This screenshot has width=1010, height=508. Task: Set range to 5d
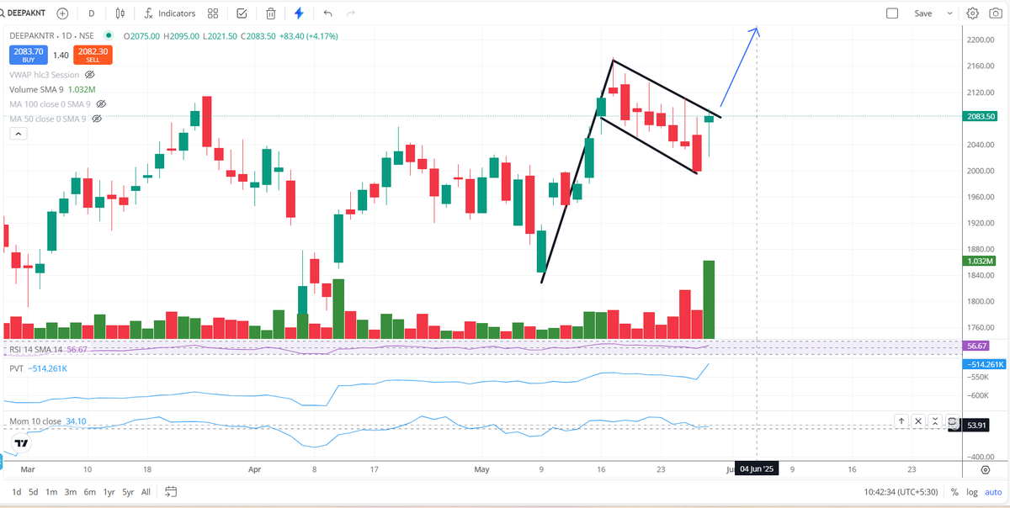coord(33,492)
